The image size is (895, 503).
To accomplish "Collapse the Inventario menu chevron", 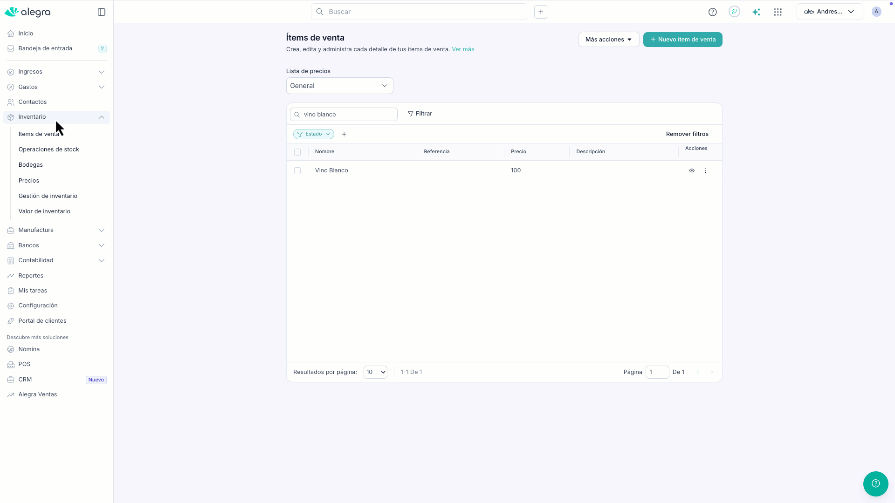I will [101, 117].
